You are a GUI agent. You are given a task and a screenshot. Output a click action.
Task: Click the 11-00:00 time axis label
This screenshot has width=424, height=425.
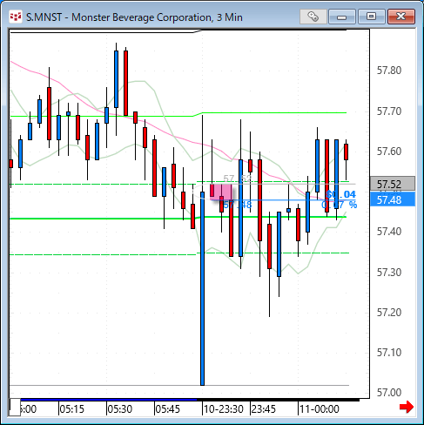point(320,409)
